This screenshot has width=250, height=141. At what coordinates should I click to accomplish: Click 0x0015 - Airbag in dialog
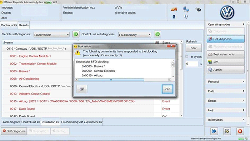(x=92, y=75)
